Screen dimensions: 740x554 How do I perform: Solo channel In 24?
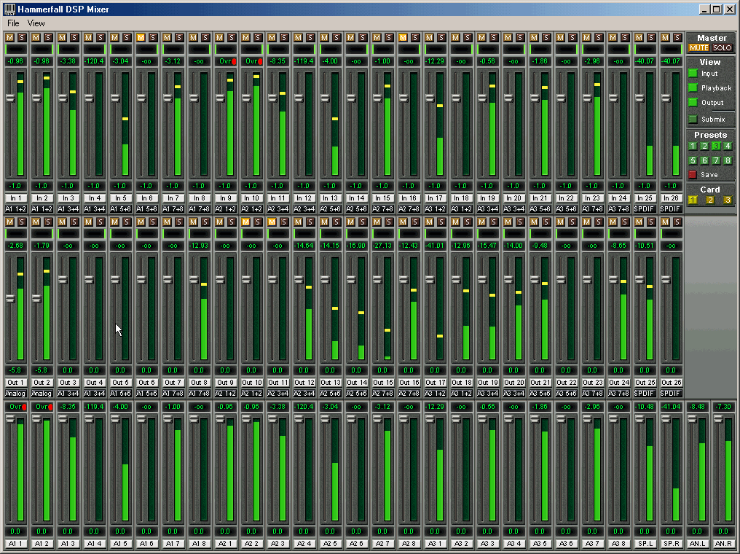pyautogui.click(x=624, y=37)
